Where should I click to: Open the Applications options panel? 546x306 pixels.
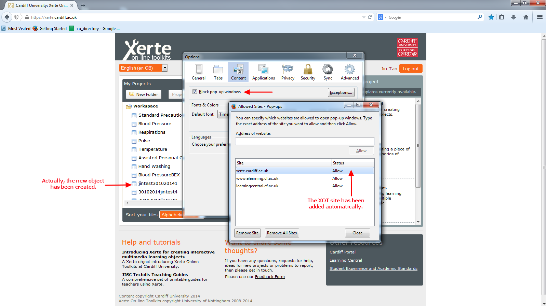coord(263,72)
